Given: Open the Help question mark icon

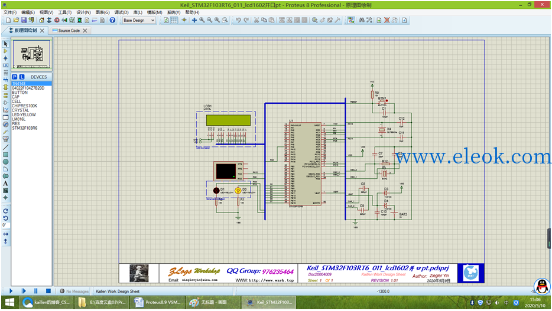Looking at the screenshot, I should coord(112,20).
